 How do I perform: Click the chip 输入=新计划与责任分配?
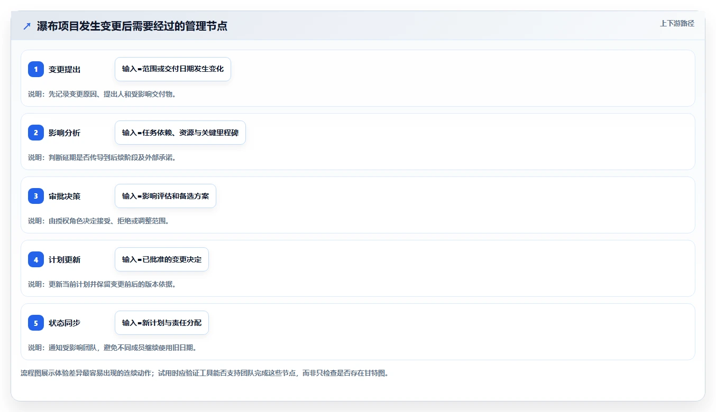point(162,323)
